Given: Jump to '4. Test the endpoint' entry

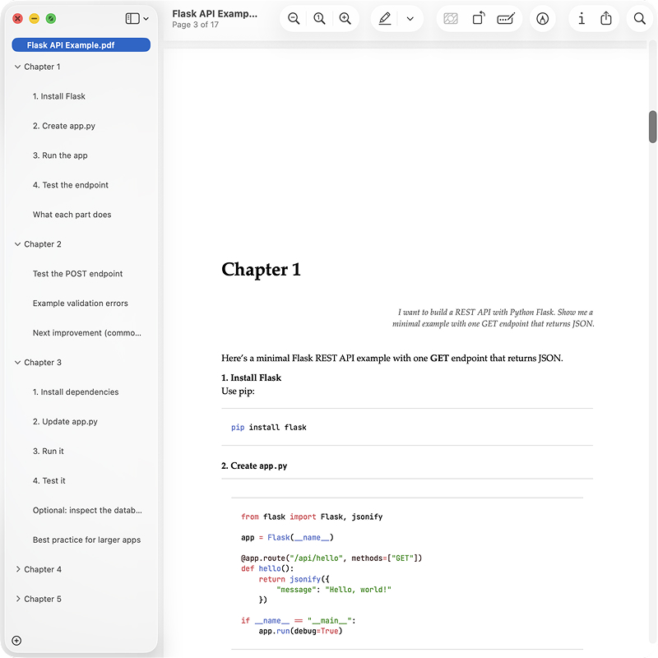Looking at the screenshot, I should point(71,185).
